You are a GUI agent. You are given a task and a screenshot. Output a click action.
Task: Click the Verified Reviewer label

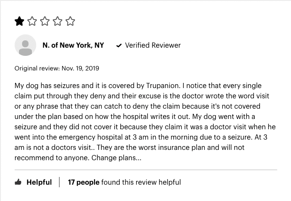(x=153, y=45)
